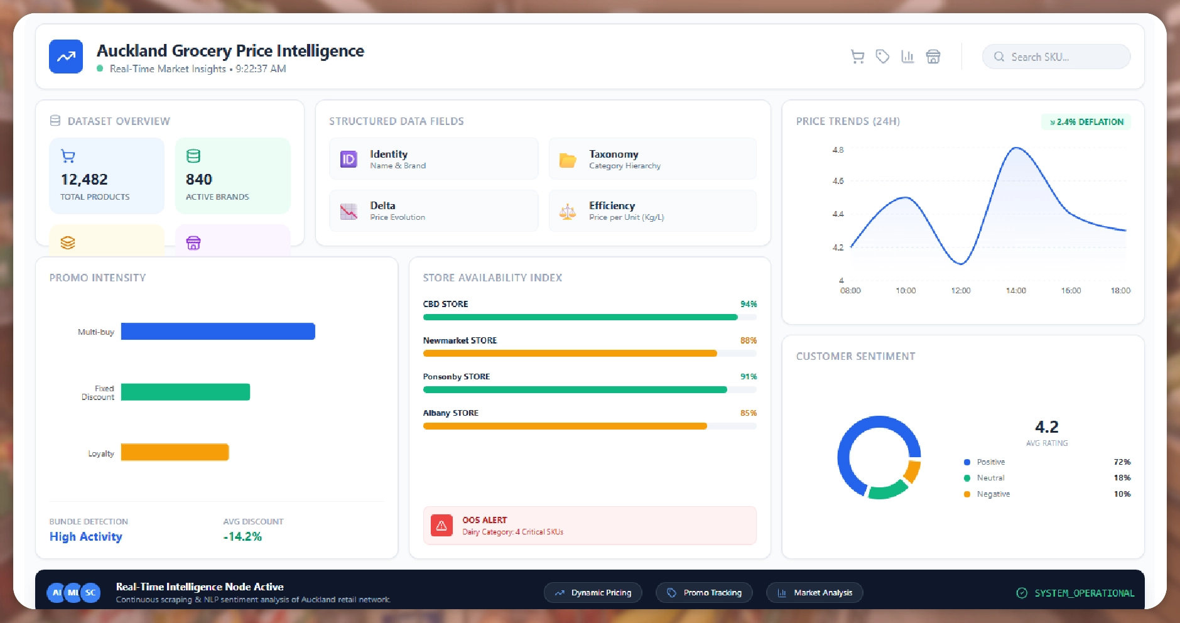The height and width of the screenshot is (623, 1180).
Task: Click the Dynamic Pricing button
Action: pyautogui.click(x=593, y=593)
